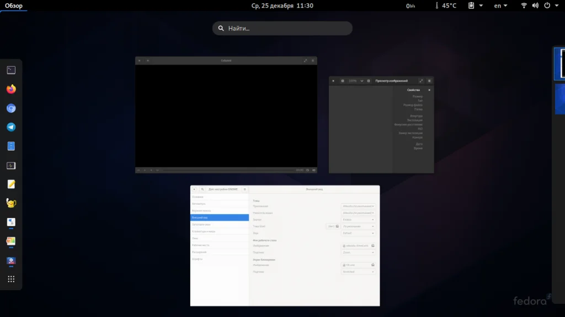This screenshot has width=565, height=317.
Task: Switch to the GNOME Tweaks settings window
Action: (285, 246)
